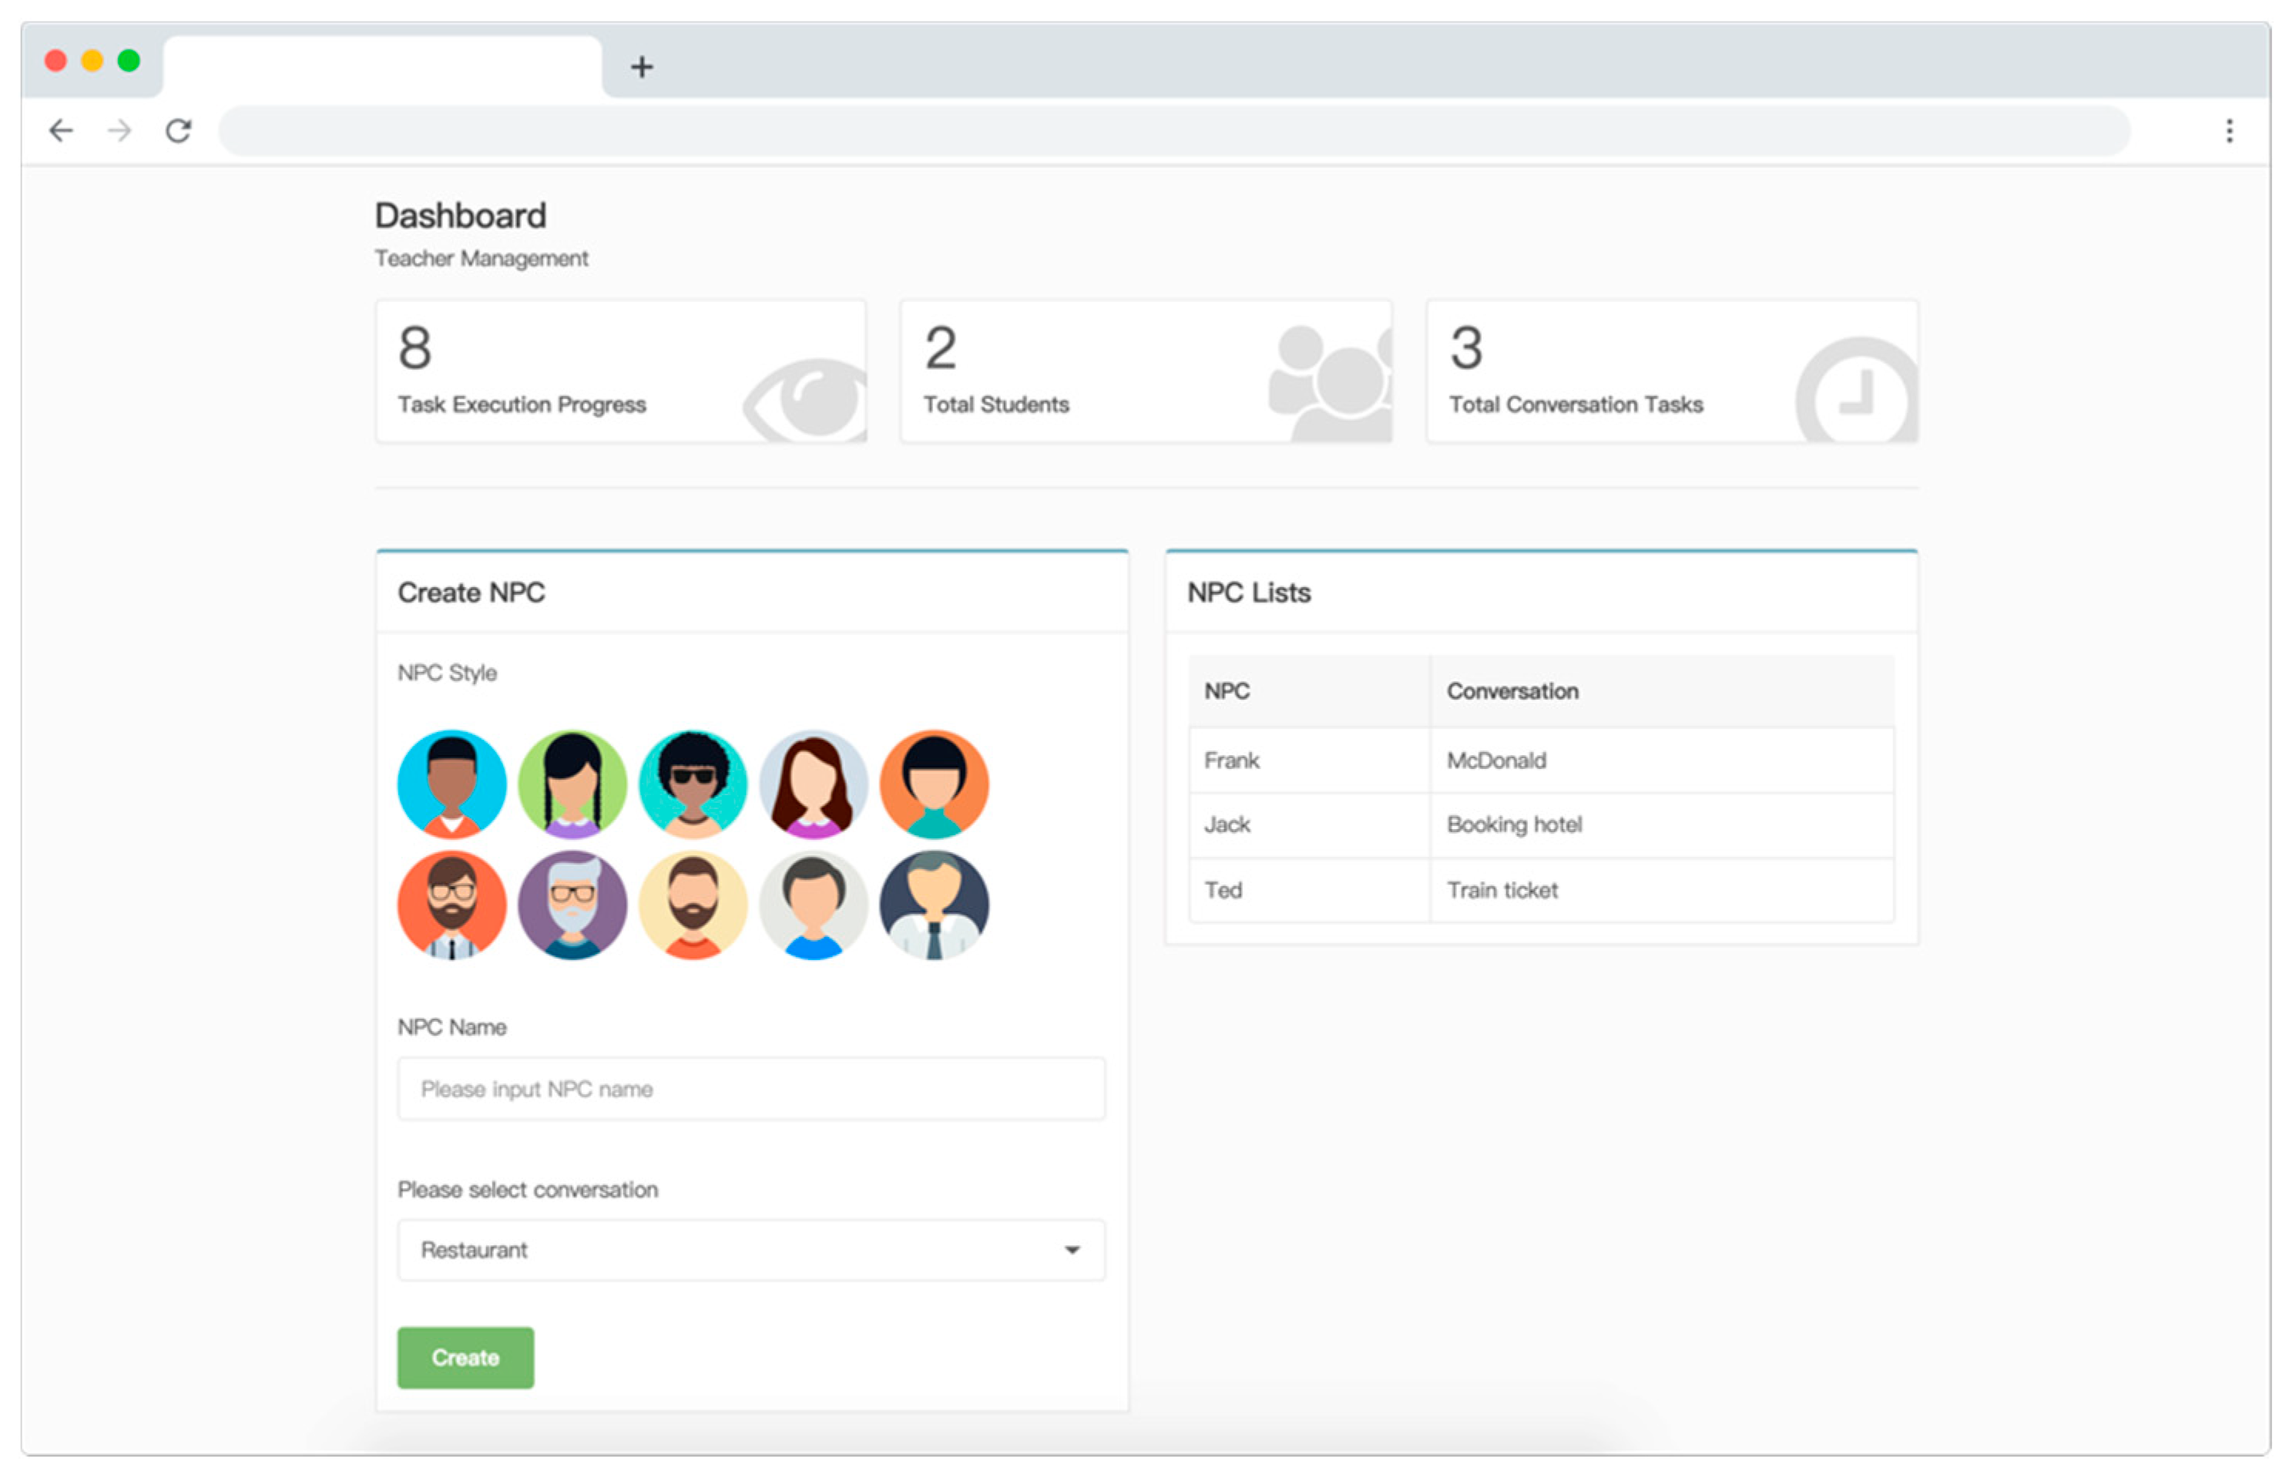Image resolution: width=2286 pixels, height=1481 pixels.
Task: Open a new browser tab
Action: pos(642,66)
